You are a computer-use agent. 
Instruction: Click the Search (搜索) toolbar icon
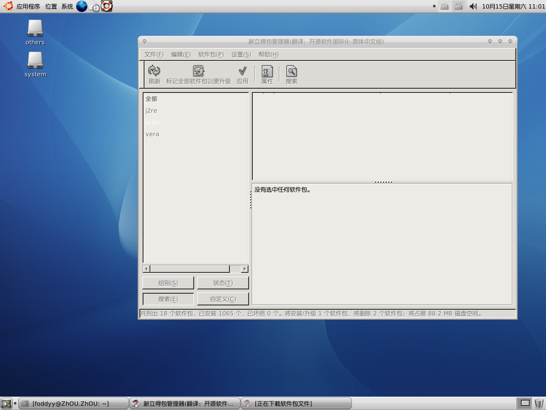pyautogui.click(x=292, y=71)
